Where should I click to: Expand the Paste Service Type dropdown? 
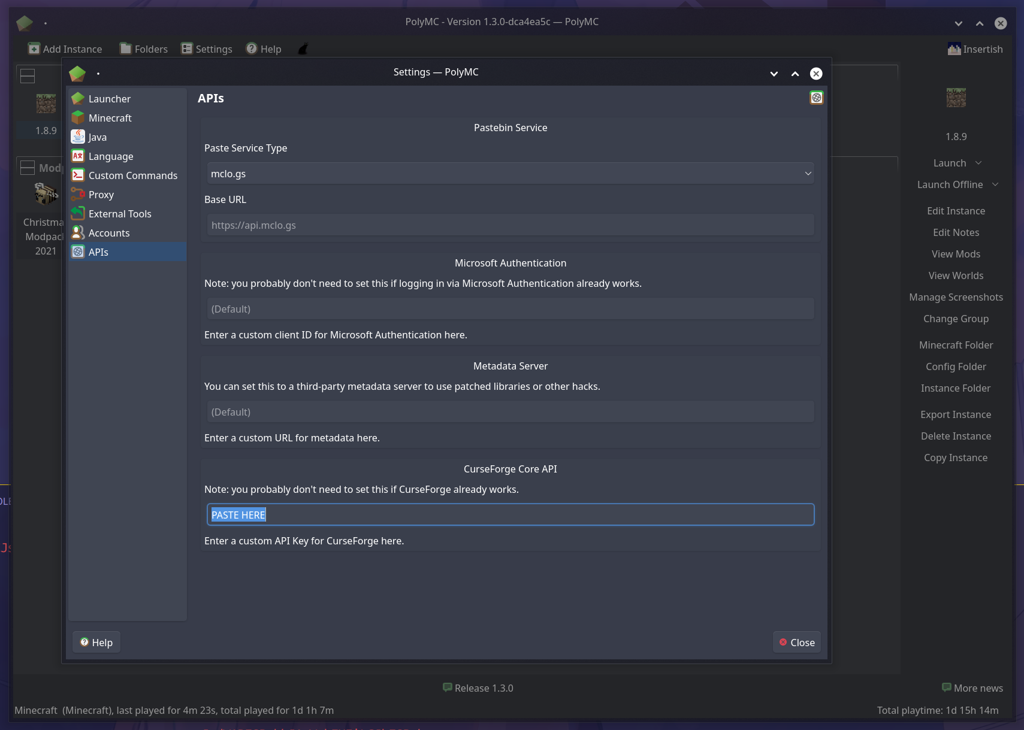[x=511, y=174]
